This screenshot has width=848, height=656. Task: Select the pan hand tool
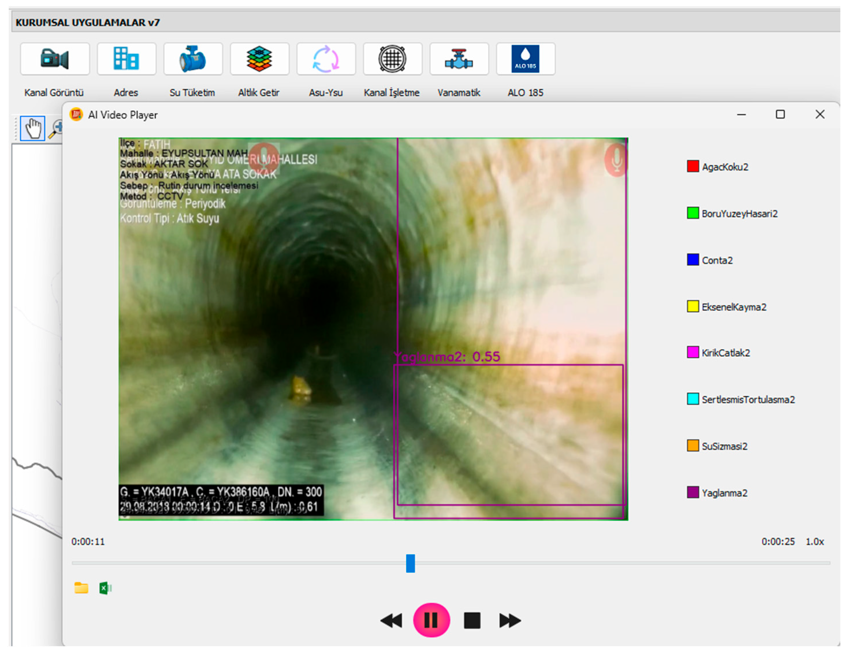coord(33,128)
